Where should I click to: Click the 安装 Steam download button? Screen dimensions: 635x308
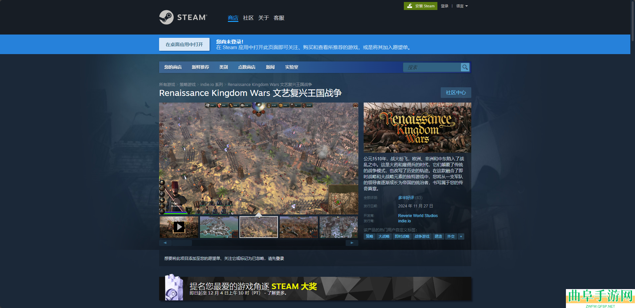pos(420,6)
